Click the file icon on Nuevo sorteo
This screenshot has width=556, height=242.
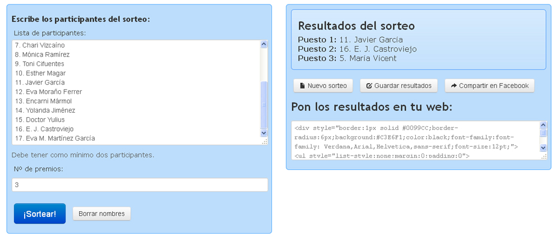click(x=303, y=86)
